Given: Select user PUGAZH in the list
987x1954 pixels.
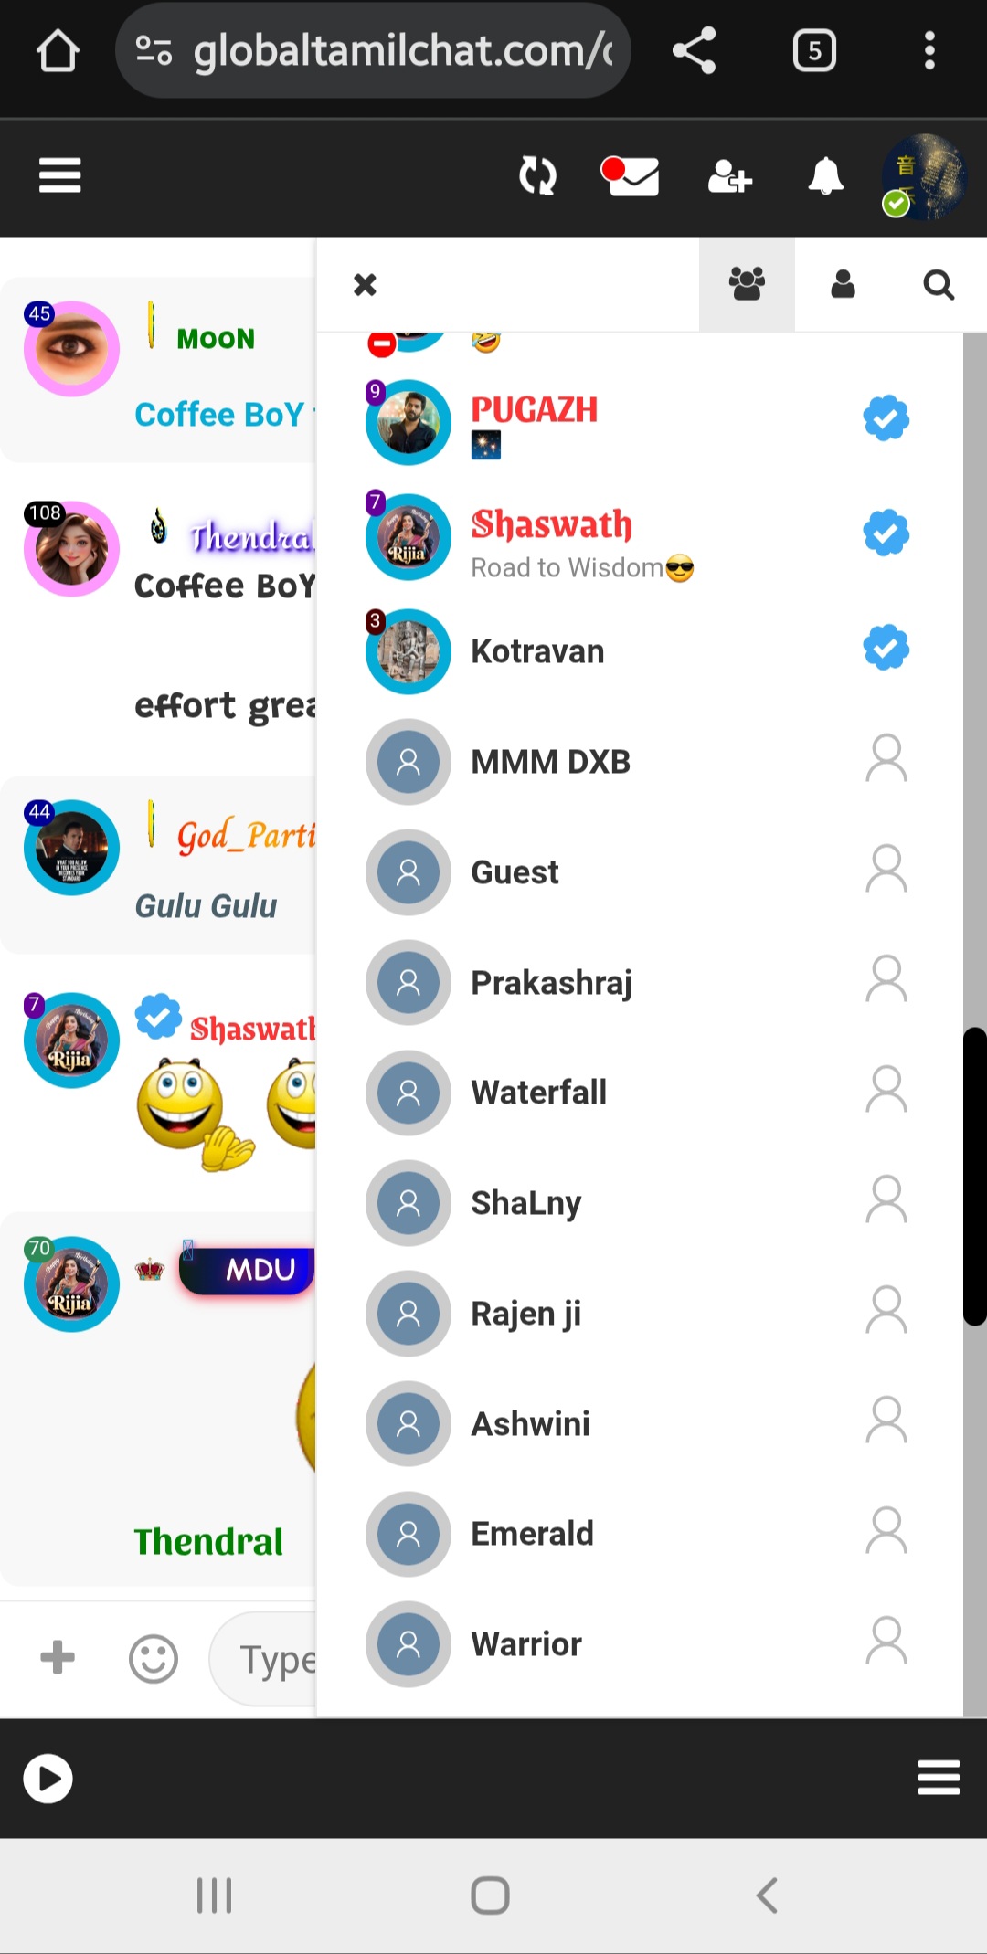Looking at the screenshot, I should [x=640, y=422].
